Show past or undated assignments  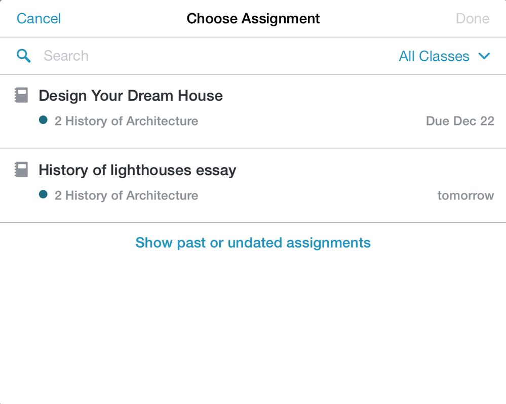[253, 243]
